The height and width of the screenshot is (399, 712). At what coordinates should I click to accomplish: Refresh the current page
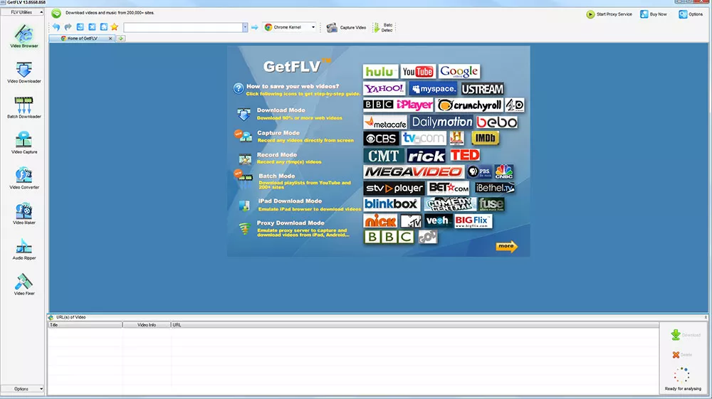point(80,27)
